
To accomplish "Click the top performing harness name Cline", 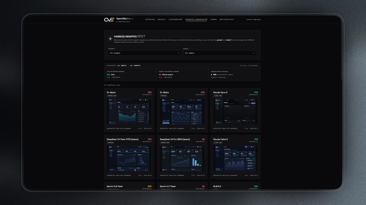I will click(113, 75).
